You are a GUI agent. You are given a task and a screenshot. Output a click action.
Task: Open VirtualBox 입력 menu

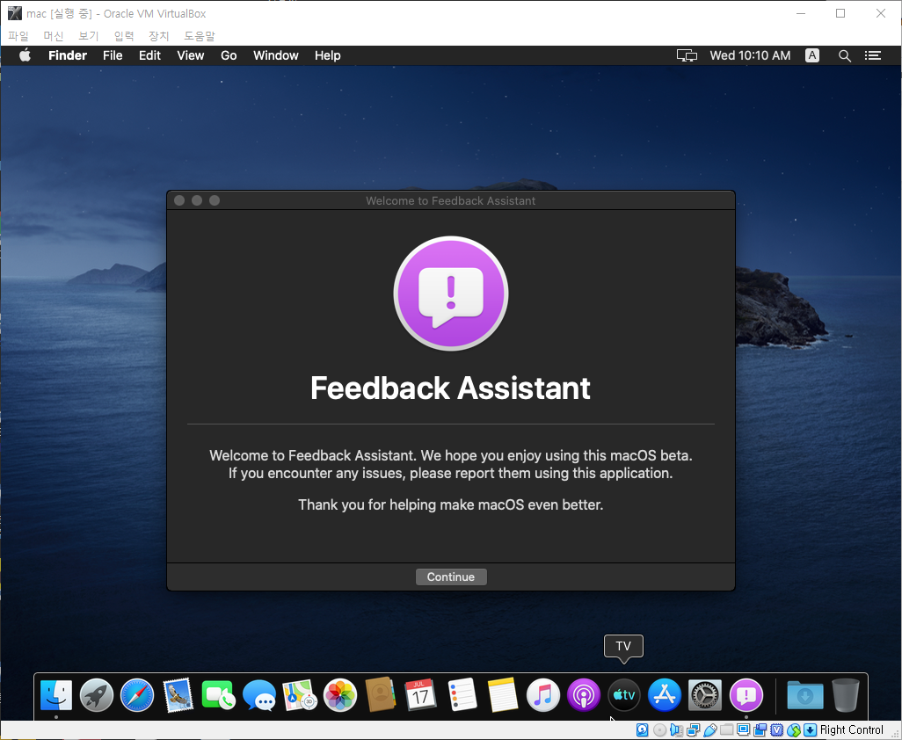[124, 36]
